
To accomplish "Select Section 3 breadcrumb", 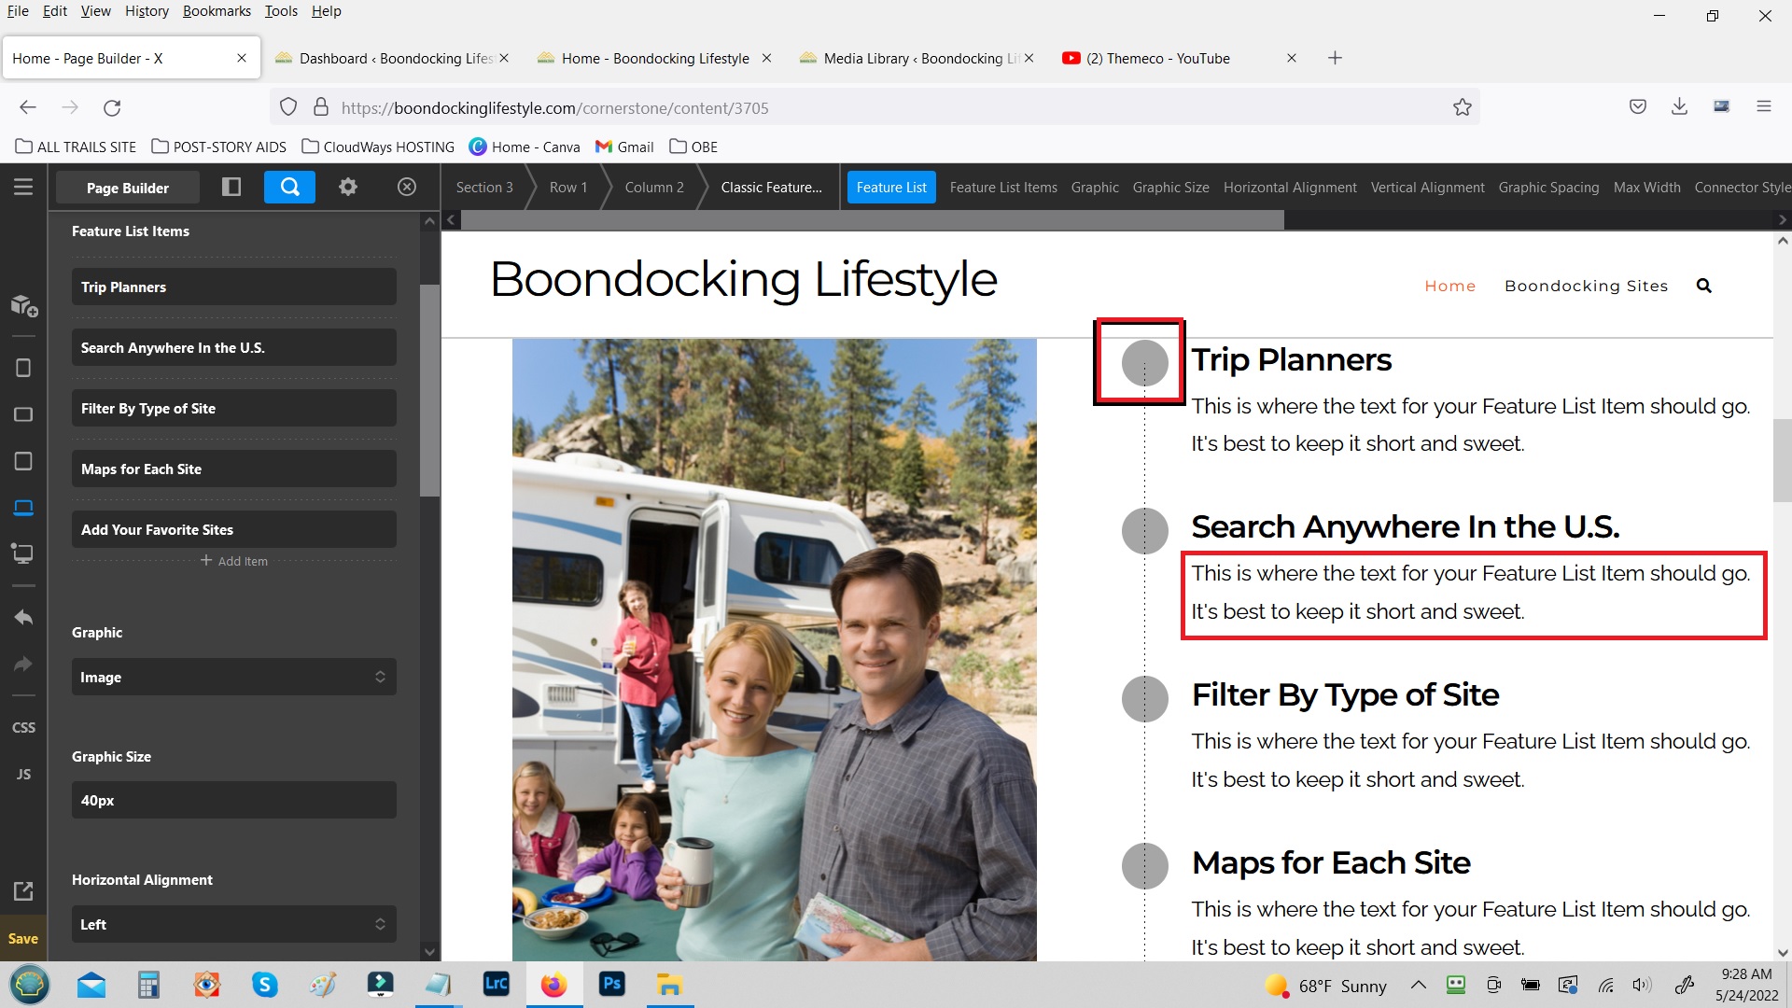I will [x=484, y=187].
